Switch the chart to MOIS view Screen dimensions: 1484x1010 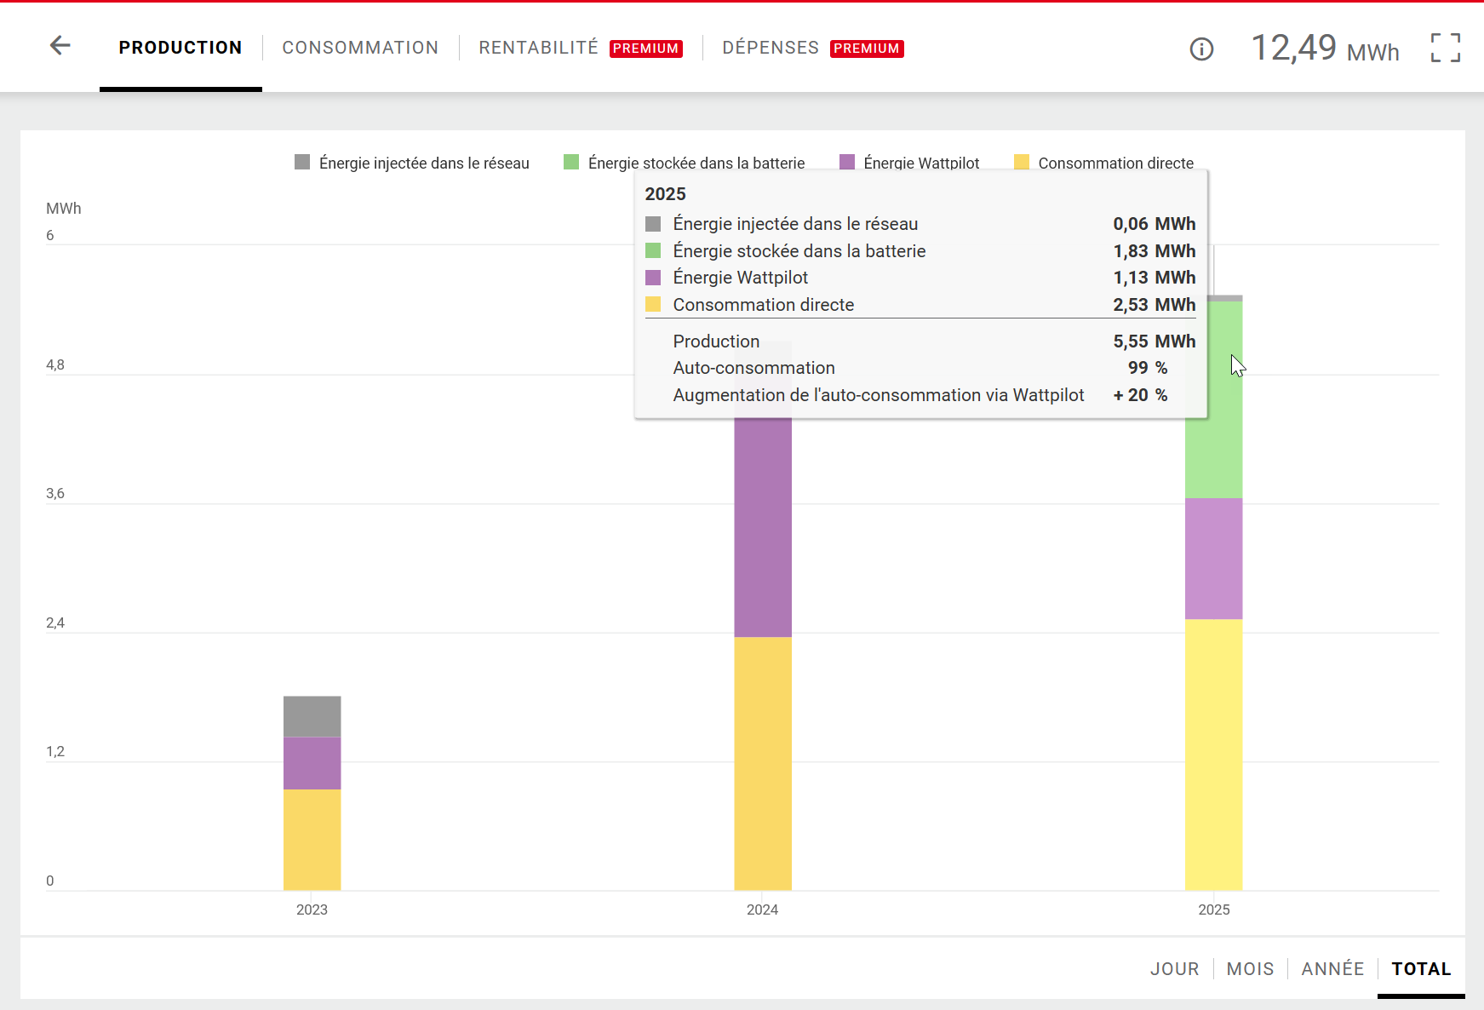tap(1250, 969)
